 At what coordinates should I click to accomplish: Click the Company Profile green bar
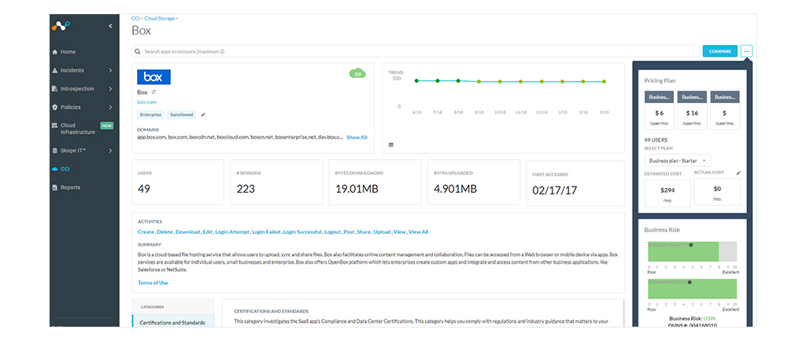(x=693, y=289)
